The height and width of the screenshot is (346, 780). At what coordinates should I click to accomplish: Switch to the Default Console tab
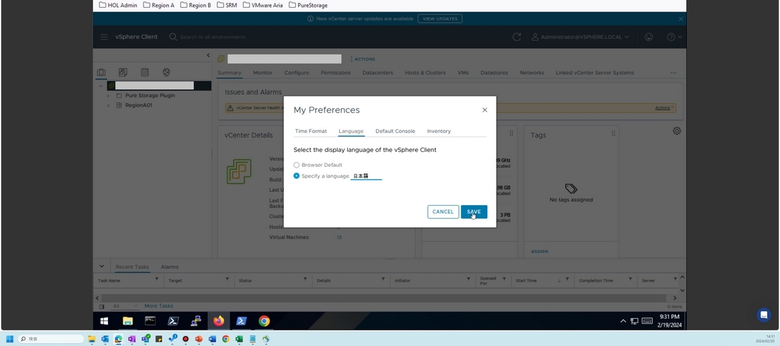(395, 131)
